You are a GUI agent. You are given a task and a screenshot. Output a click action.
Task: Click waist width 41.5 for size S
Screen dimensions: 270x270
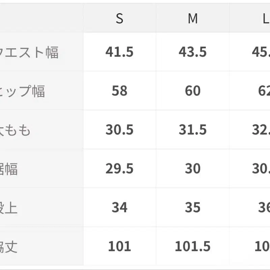(x=119, y=52)
